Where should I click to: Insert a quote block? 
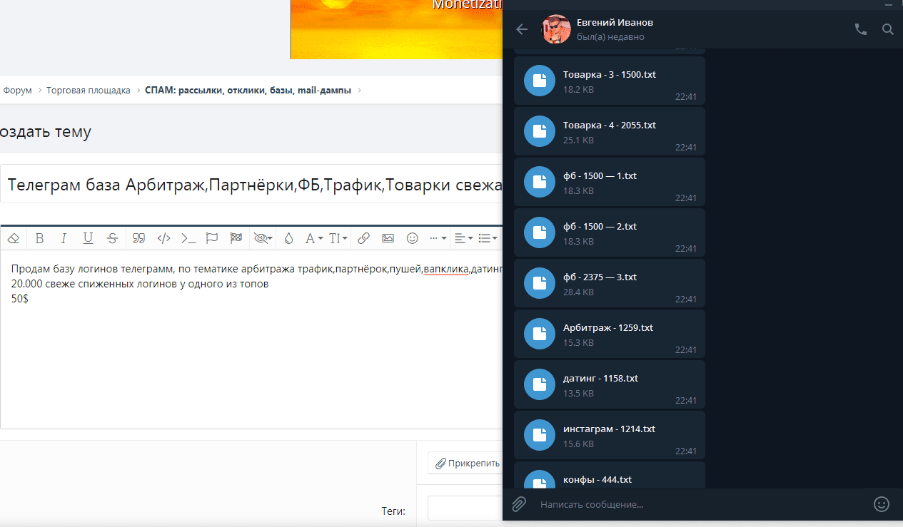[x=139, y=238]
